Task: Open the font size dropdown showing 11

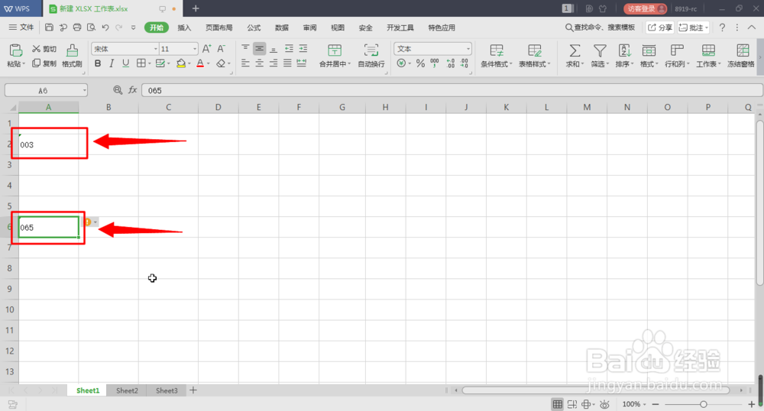Action: point(194,49)
